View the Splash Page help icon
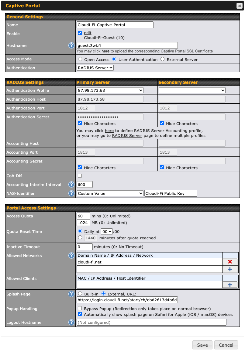 pyautogui.click(x=71, y=294)
